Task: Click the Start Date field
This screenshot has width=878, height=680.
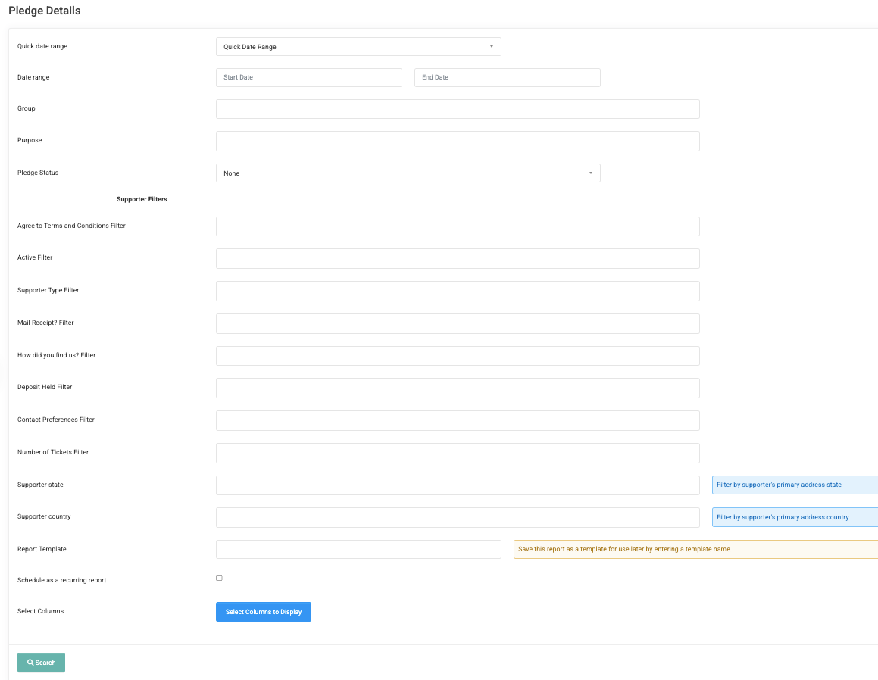Action: pyautogui.click(x=308, y=77)
